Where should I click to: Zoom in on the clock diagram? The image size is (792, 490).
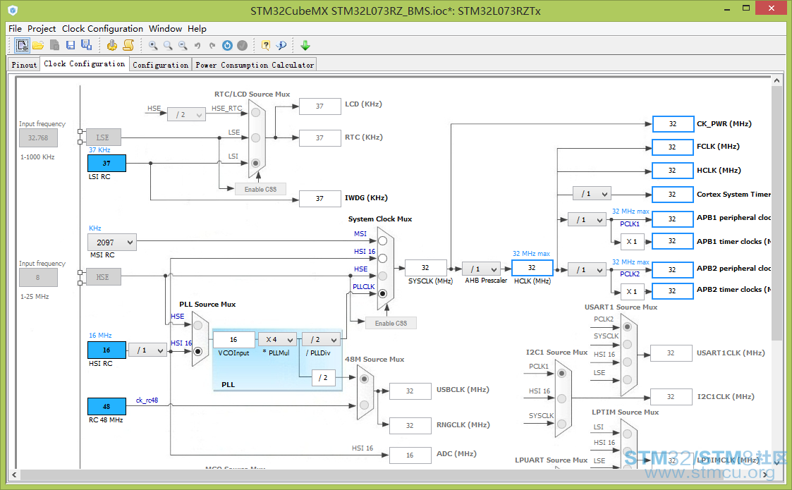click(153, 45)
